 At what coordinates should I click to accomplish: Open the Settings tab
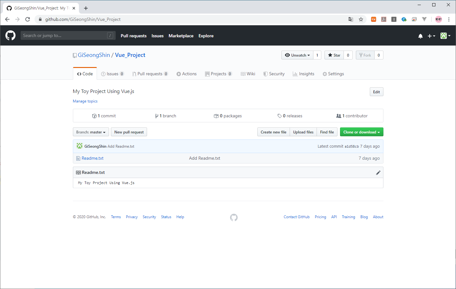tap(333, 74)
